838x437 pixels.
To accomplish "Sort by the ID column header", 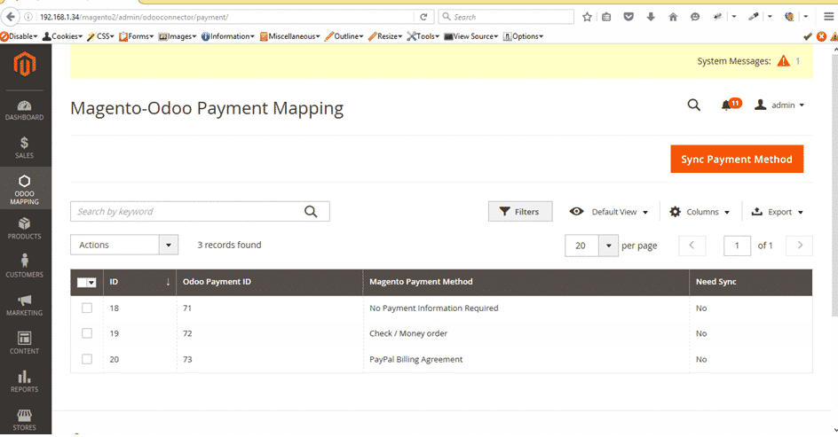I will (x=140, y=282).
